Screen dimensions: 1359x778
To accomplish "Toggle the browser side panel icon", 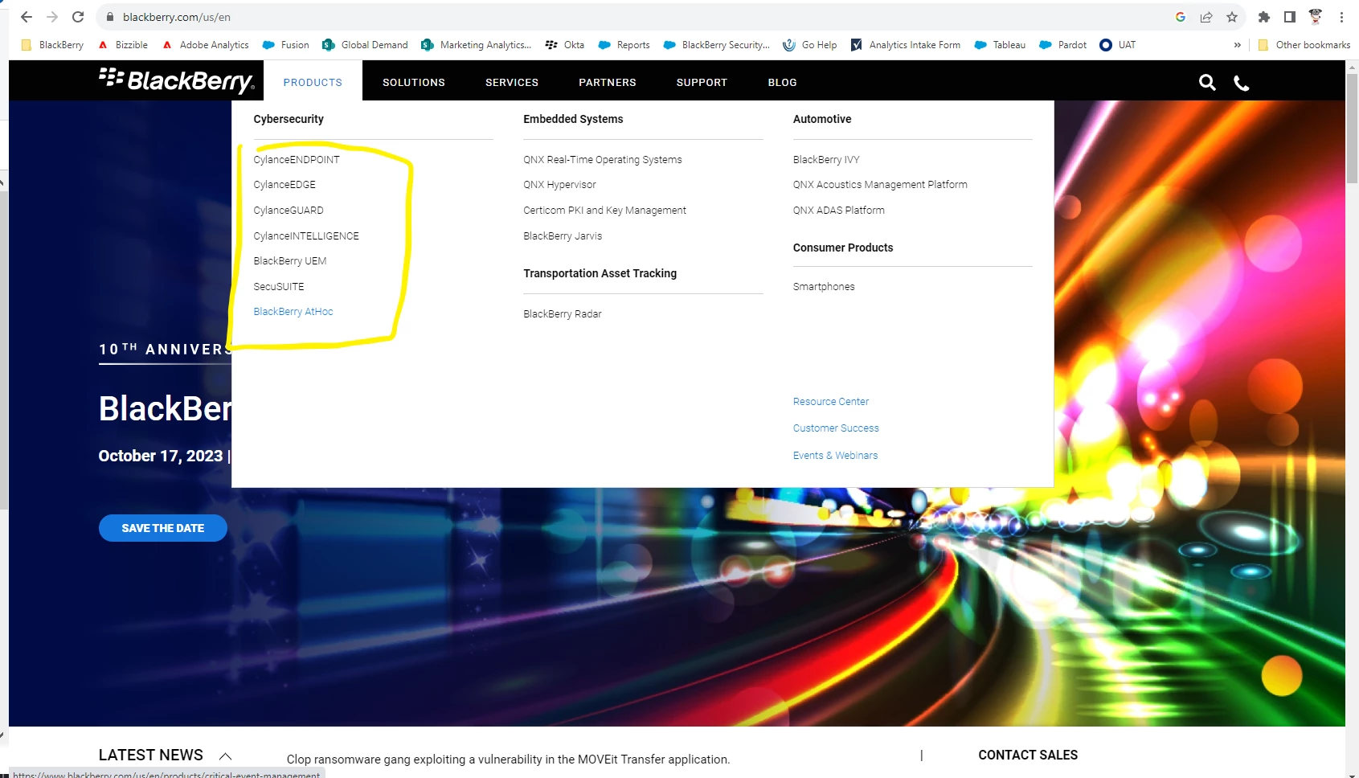I will pos(1290,17).
